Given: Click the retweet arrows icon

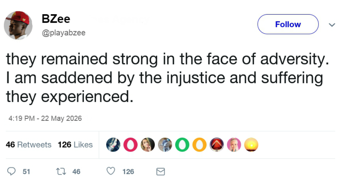Looking at the screenshot, I should pyautogui.click(x=61, y=172).
